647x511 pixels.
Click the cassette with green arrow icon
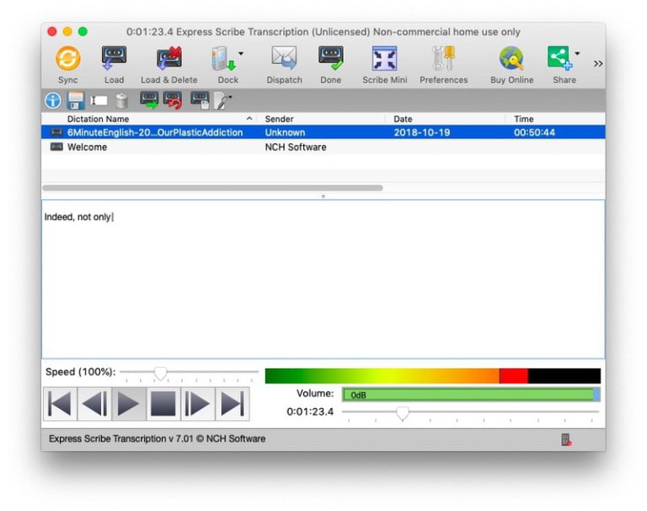(149, 100)
